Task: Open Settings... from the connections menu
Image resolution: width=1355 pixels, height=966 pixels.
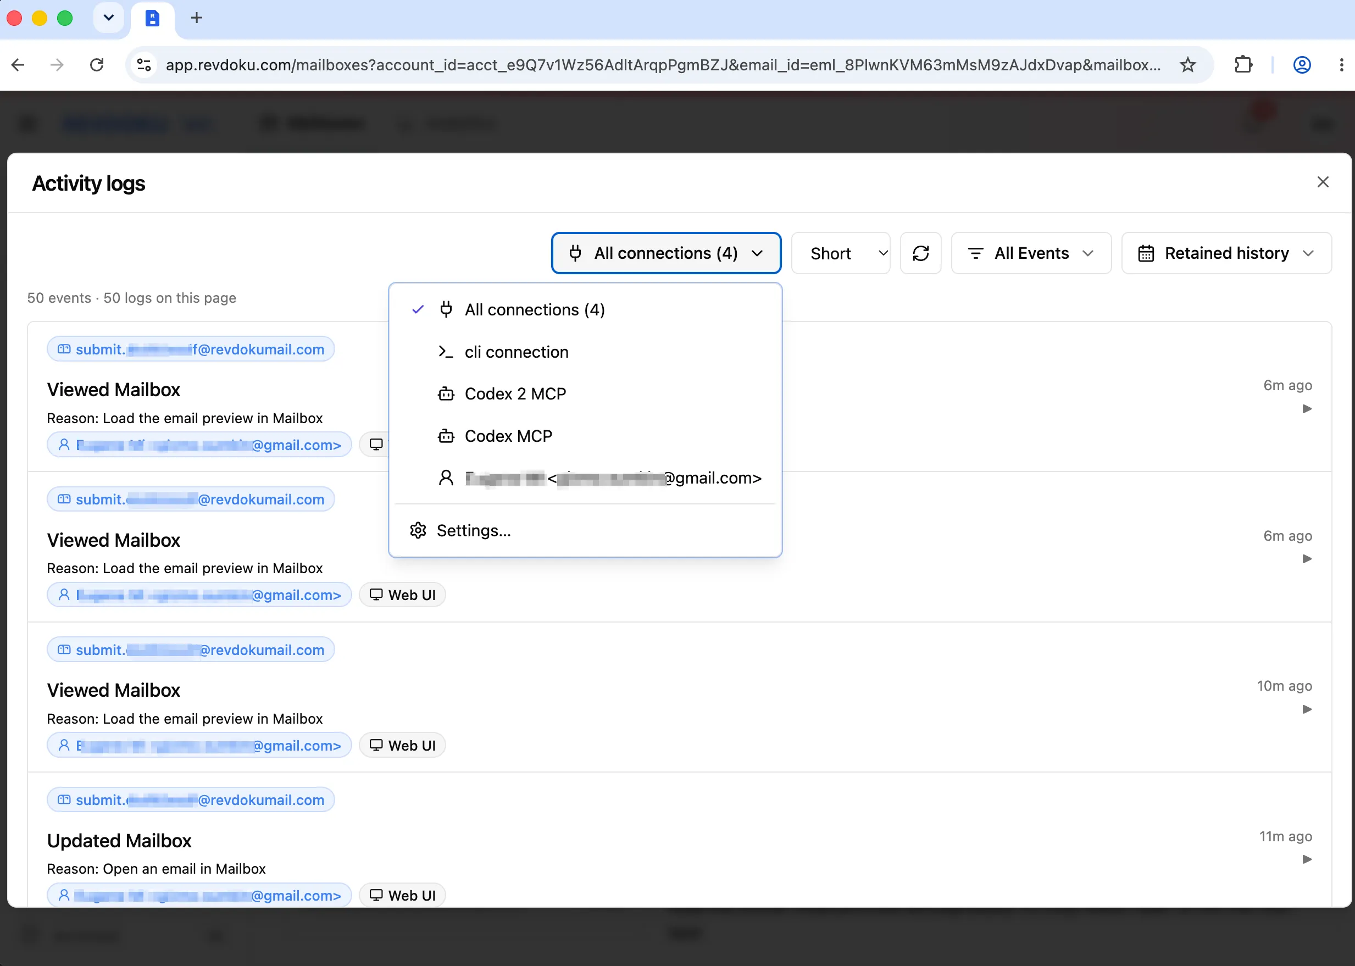Action: tap(585, 531)
